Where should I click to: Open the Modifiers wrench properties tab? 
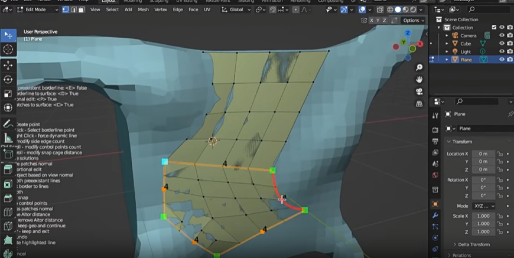[x=435, y=215]
